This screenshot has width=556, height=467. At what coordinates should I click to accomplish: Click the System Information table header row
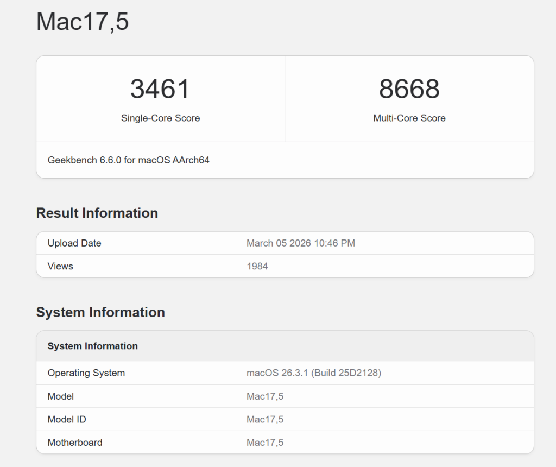click(93, 346)
